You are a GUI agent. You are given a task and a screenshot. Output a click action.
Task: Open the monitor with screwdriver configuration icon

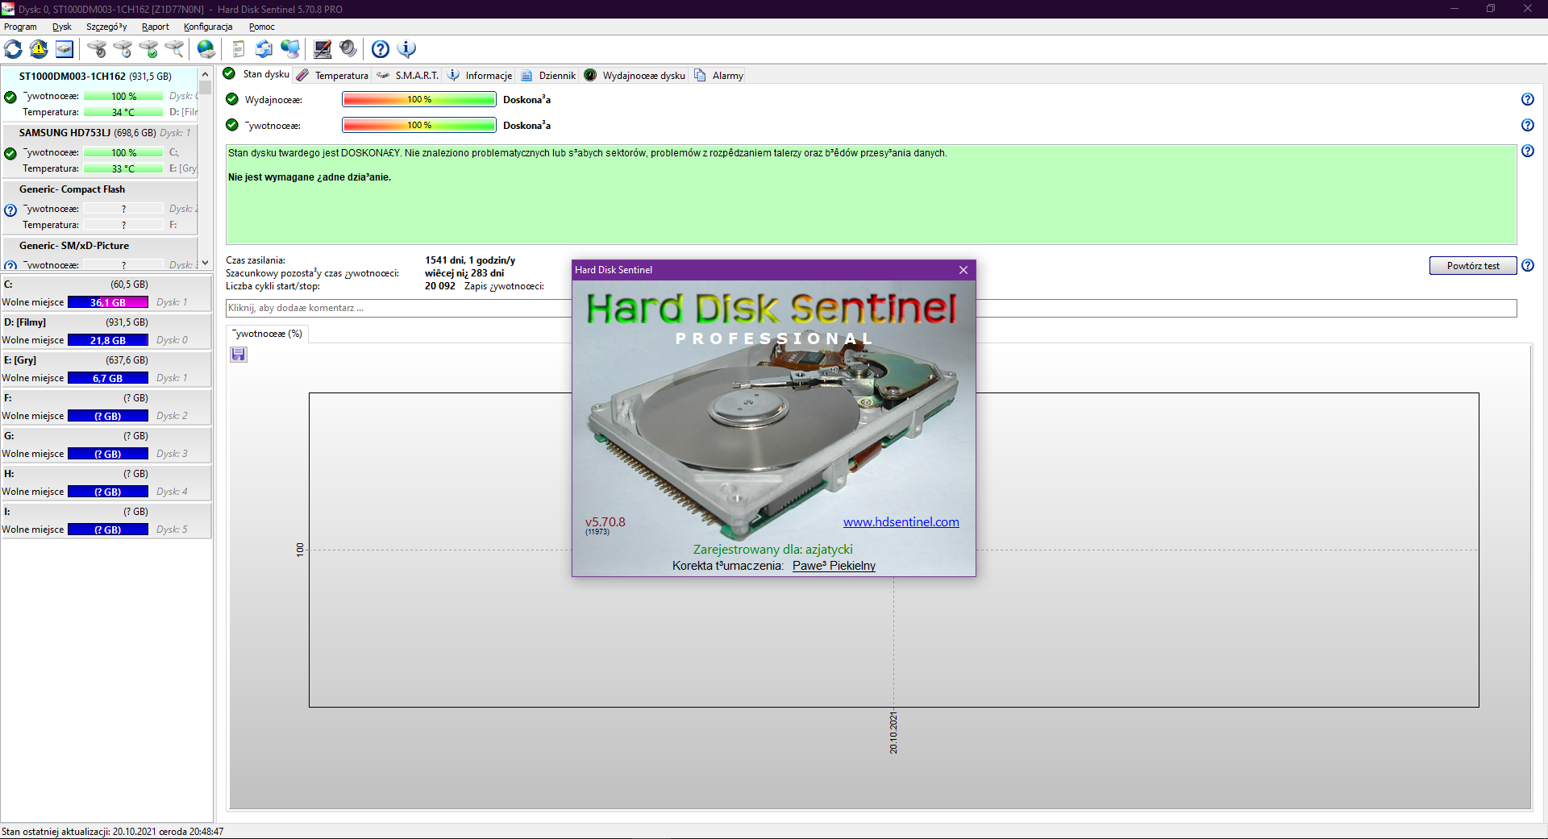322,49
